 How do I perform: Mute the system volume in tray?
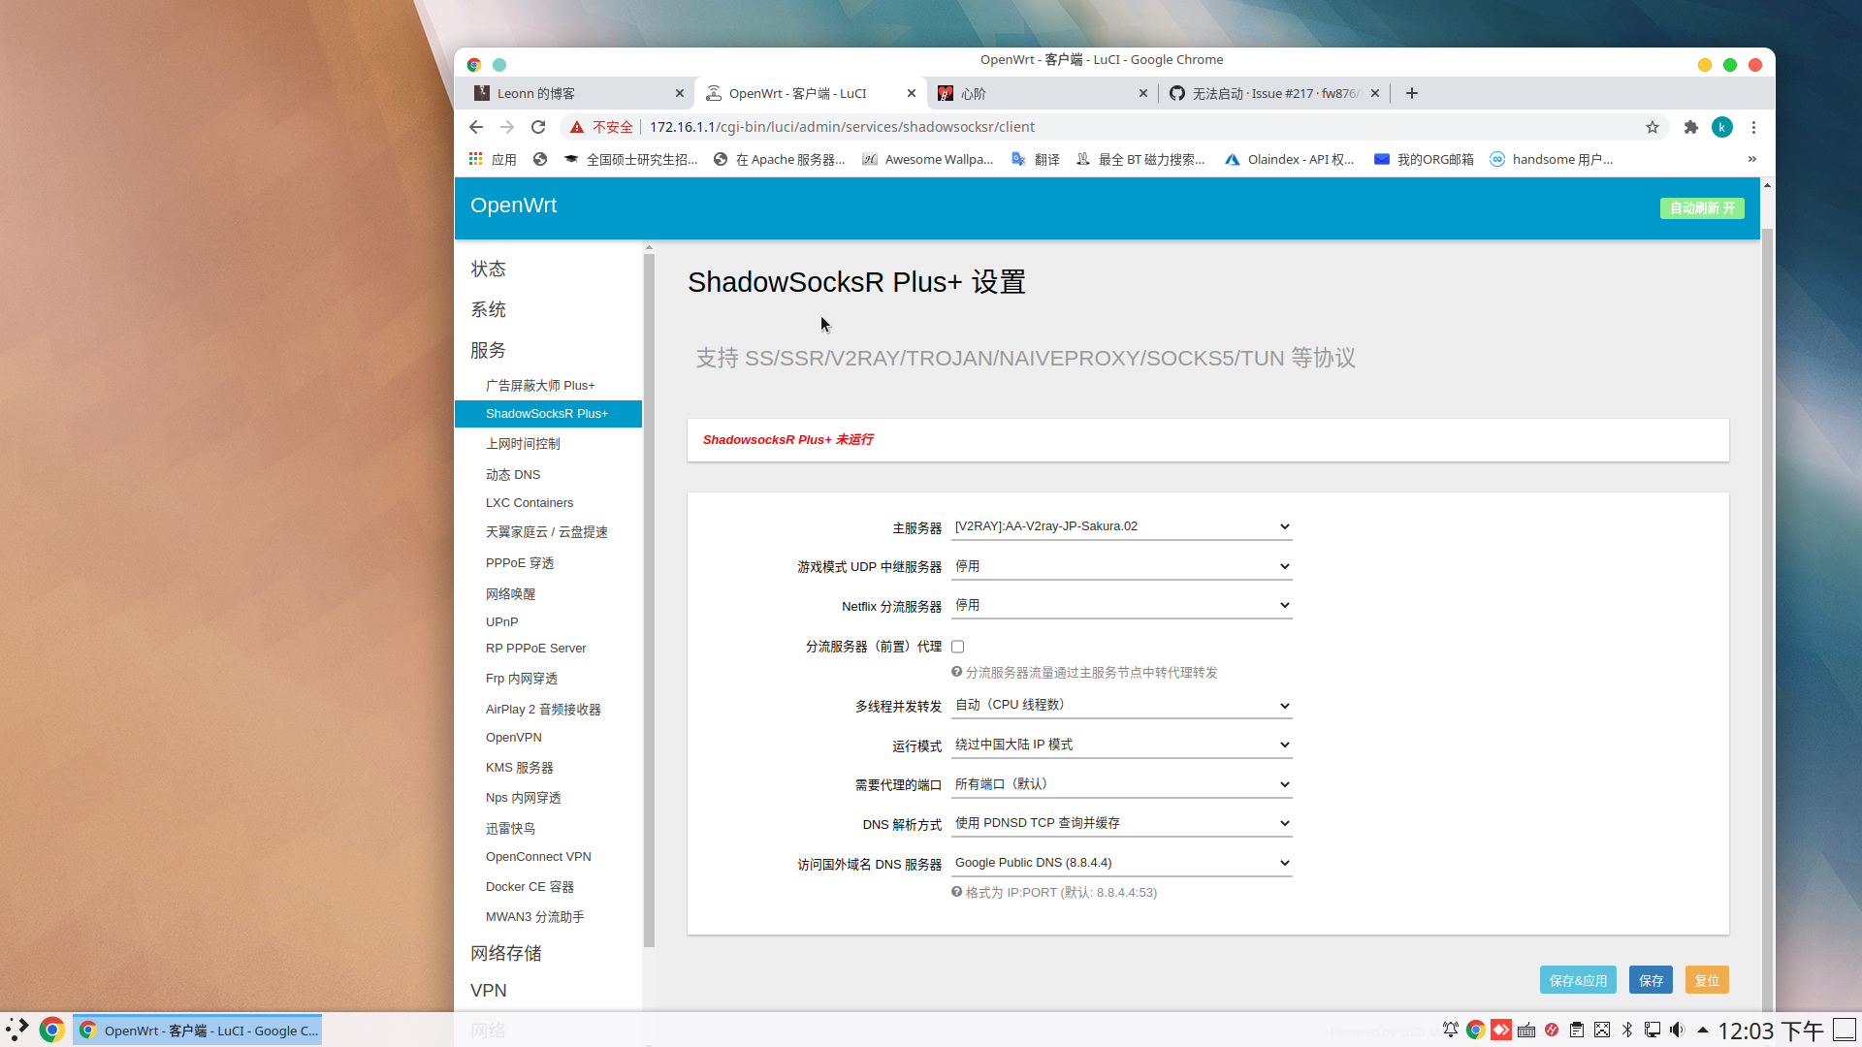coord(1678,1030)
